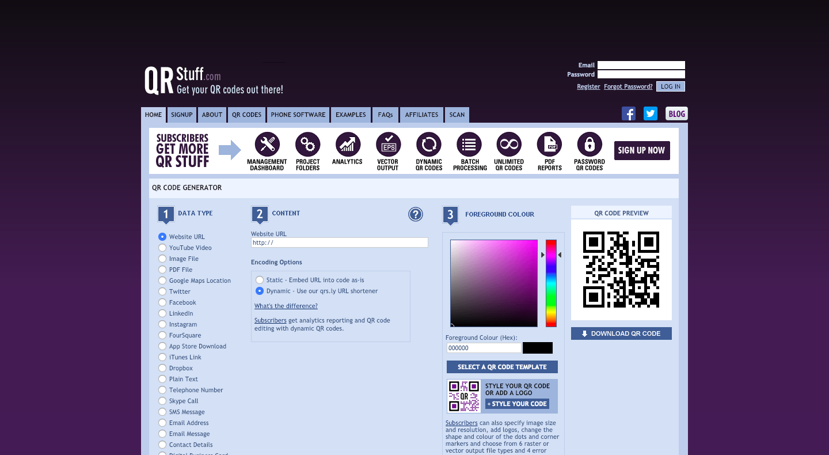
Task: Click the styled QR code thumbnail
Action: point(464,396)
